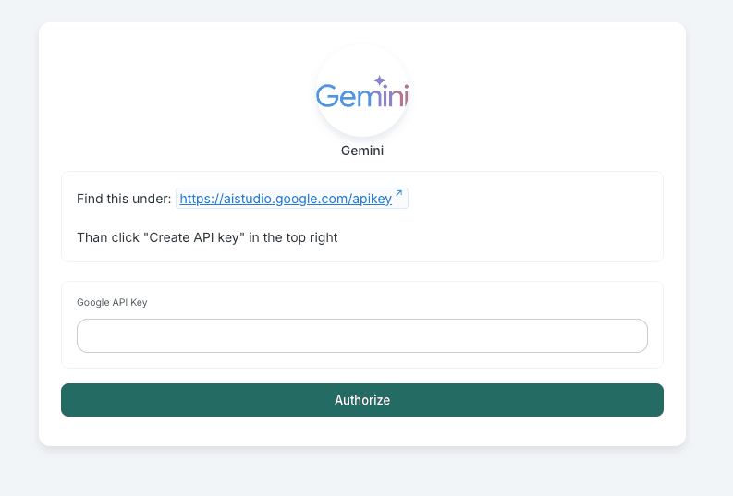Screen dimensions: 733x496
Task: Click an empty area inside the instructions box
Action: click(536, 222)
